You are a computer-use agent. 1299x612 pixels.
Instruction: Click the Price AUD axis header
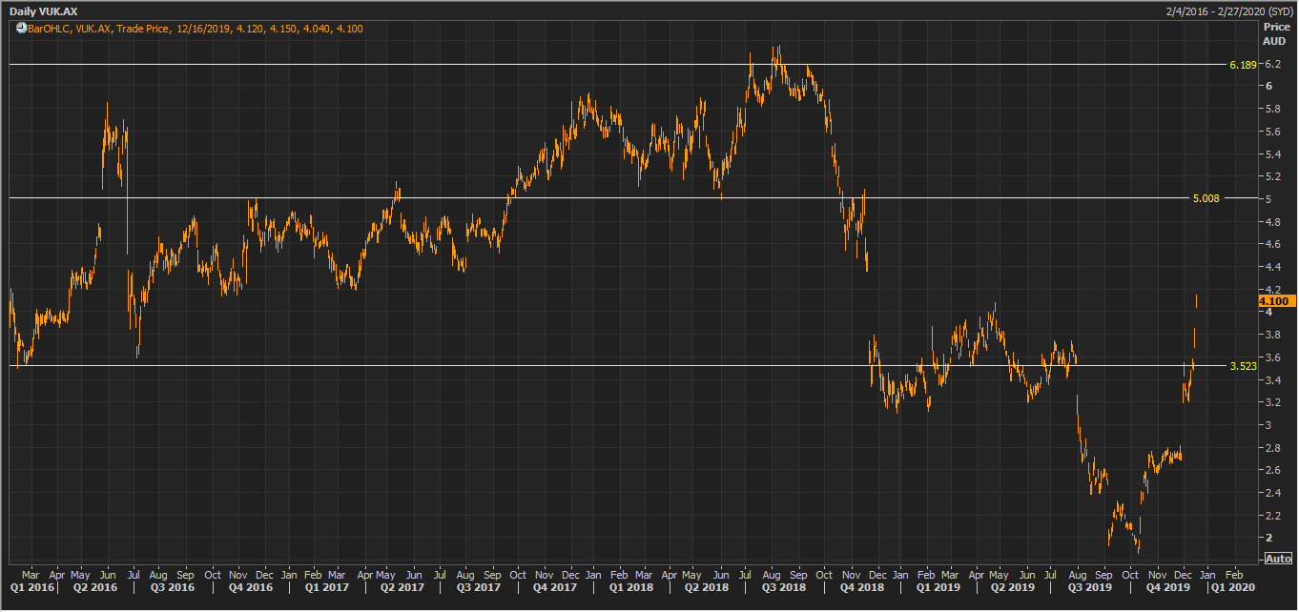pyautogui.click(x=1275, y=34)
